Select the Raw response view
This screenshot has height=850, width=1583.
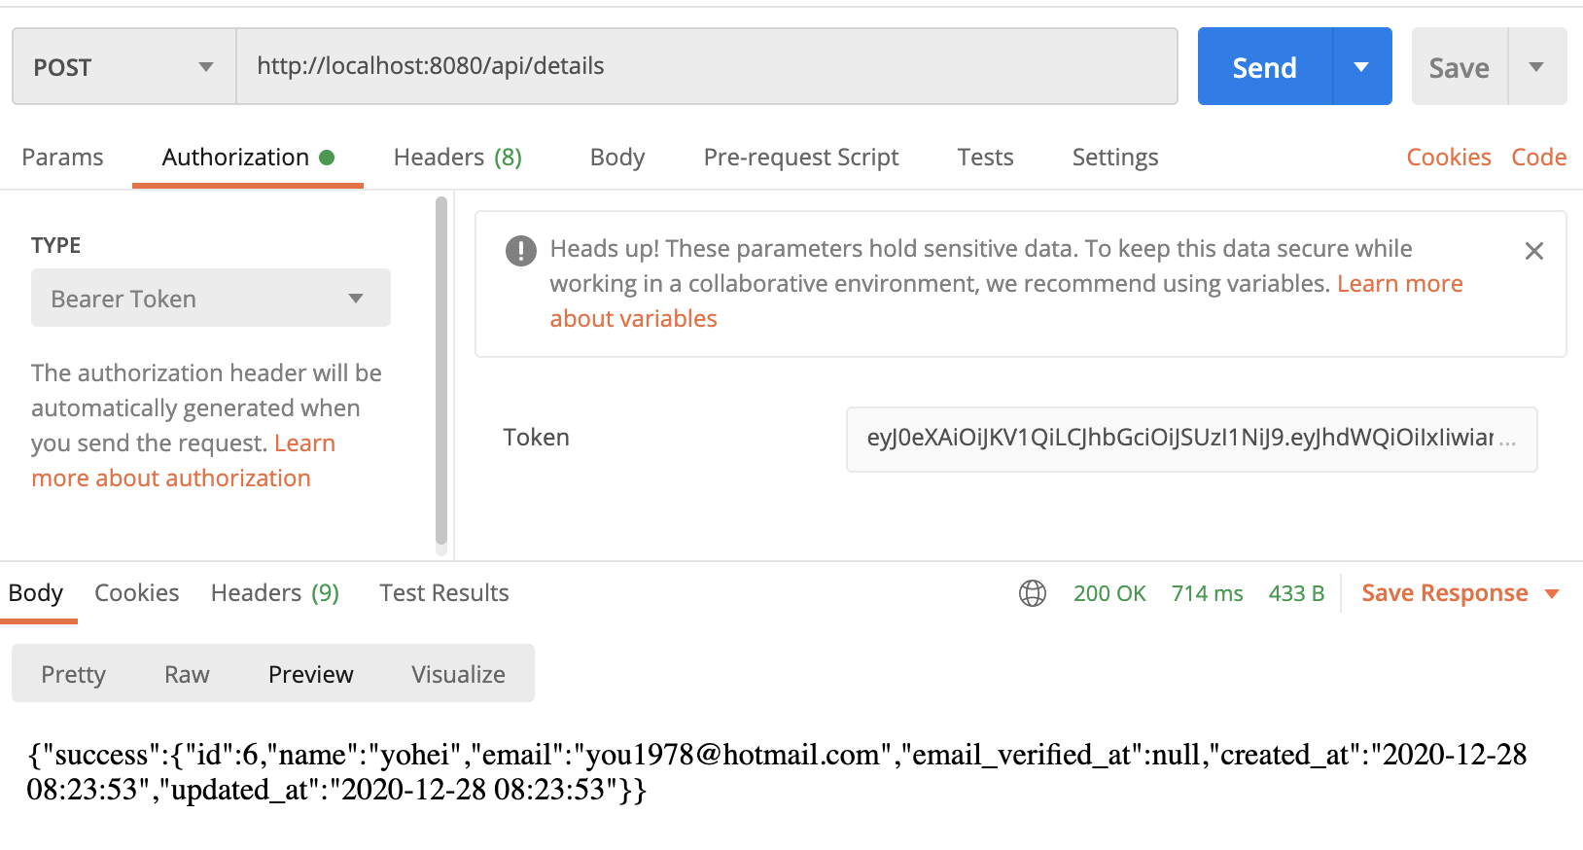point(187,674)
